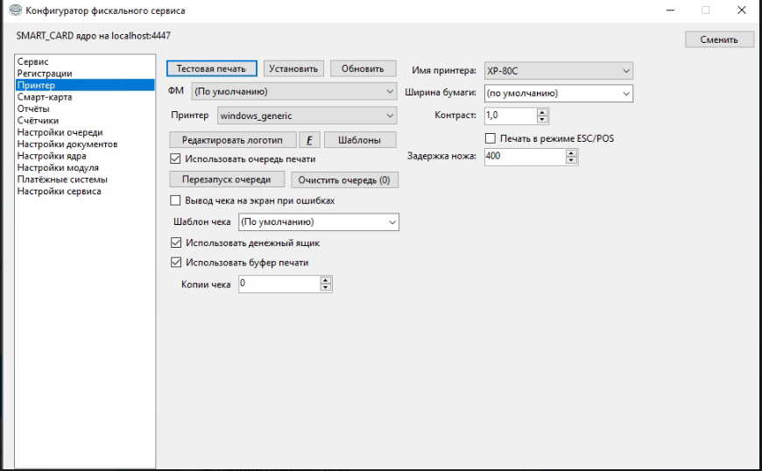Open 'Настройки очереди' in sidebar
This screenshot has height=471, width=762.
coord(85,132)
